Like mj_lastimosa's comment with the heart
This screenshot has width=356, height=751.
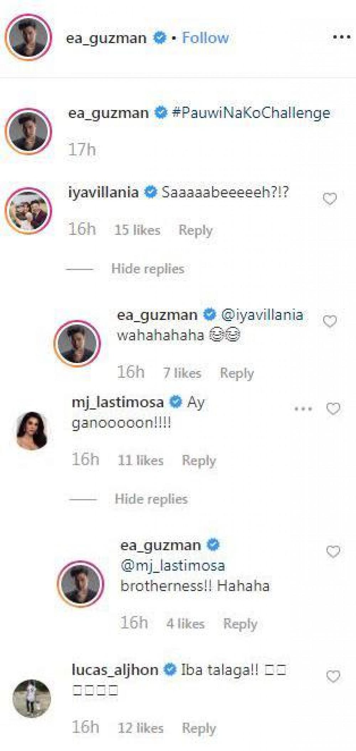point(333,409)
